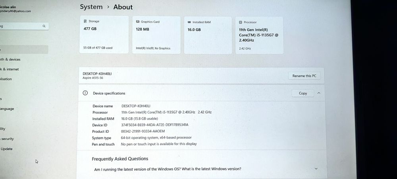Viewport: 397px width, 179px height.
Task: Click the Processor card icon
Action: coord(241,22)
